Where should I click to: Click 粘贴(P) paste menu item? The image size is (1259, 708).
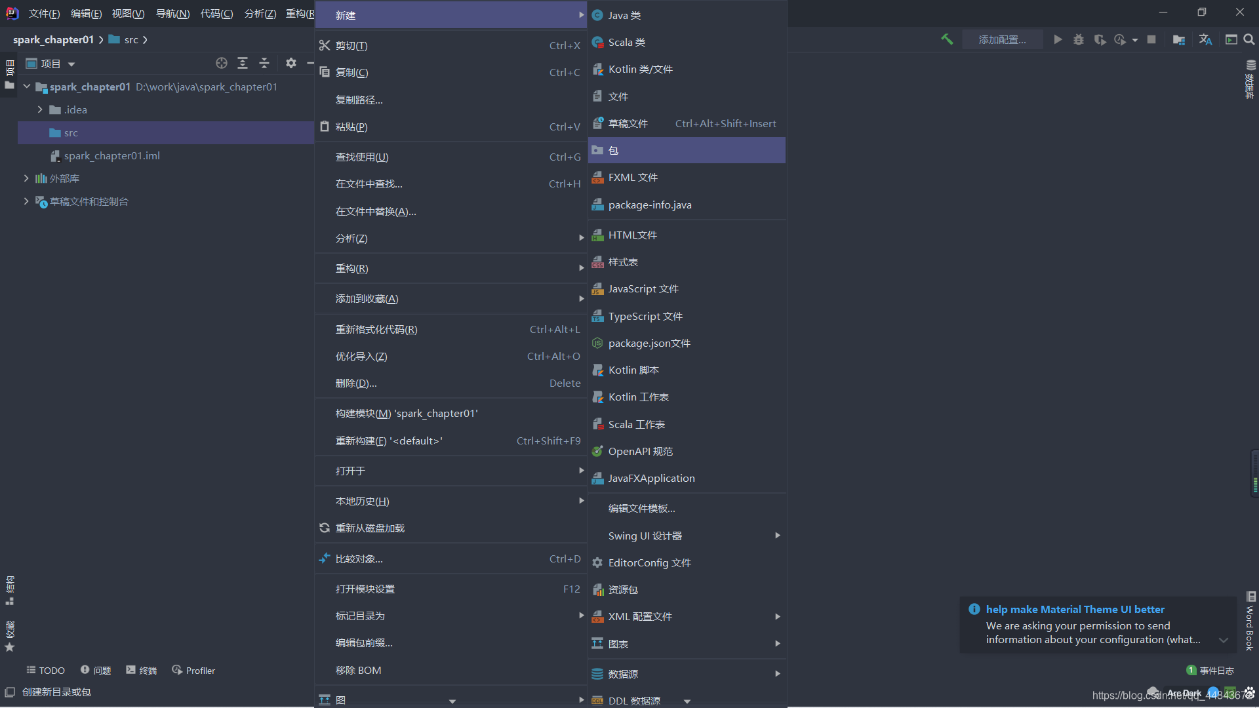pyautogui.click(x=450, y=127)
